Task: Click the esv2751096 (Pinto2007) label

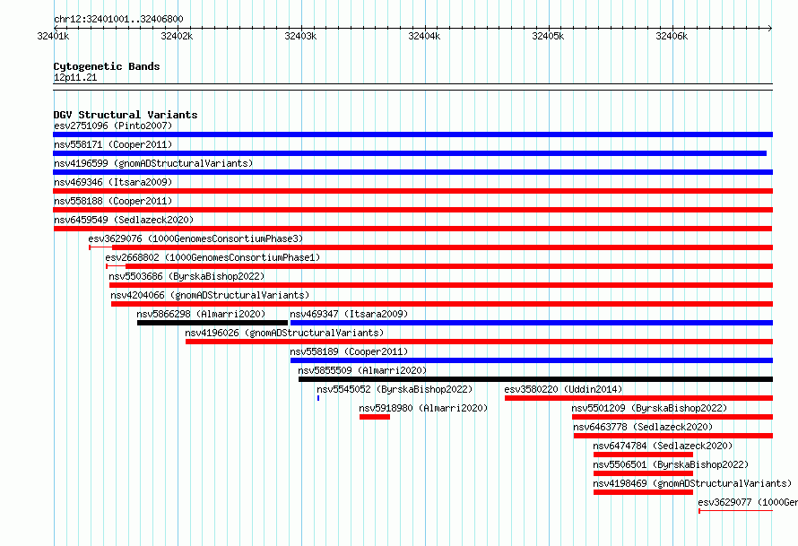Action: [113, 126]
